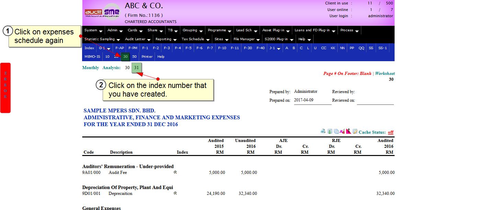This screenshot has height=210, width=477.
Task: Click the Prepared on date field
Action: point(312,100)
